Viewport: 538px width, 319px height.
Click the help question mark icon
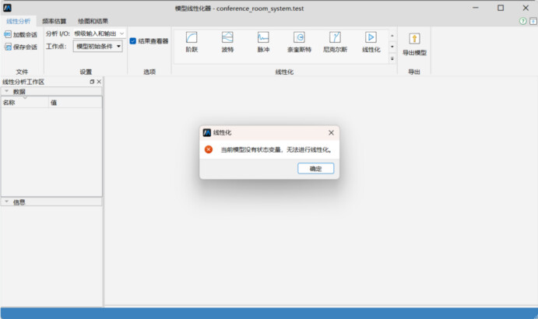coord(522,21)
